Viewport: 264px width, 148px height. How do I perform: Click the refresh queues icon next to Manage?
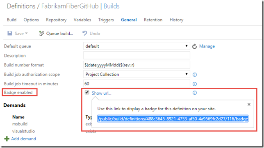coord(194,46)
